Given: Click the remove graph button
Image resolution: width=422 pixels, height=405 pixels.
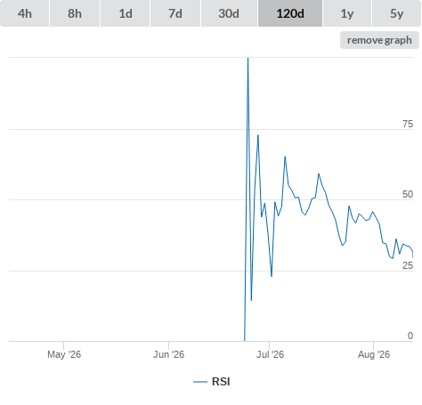Looking at the screenshot, I should click(x=379, y=40).
